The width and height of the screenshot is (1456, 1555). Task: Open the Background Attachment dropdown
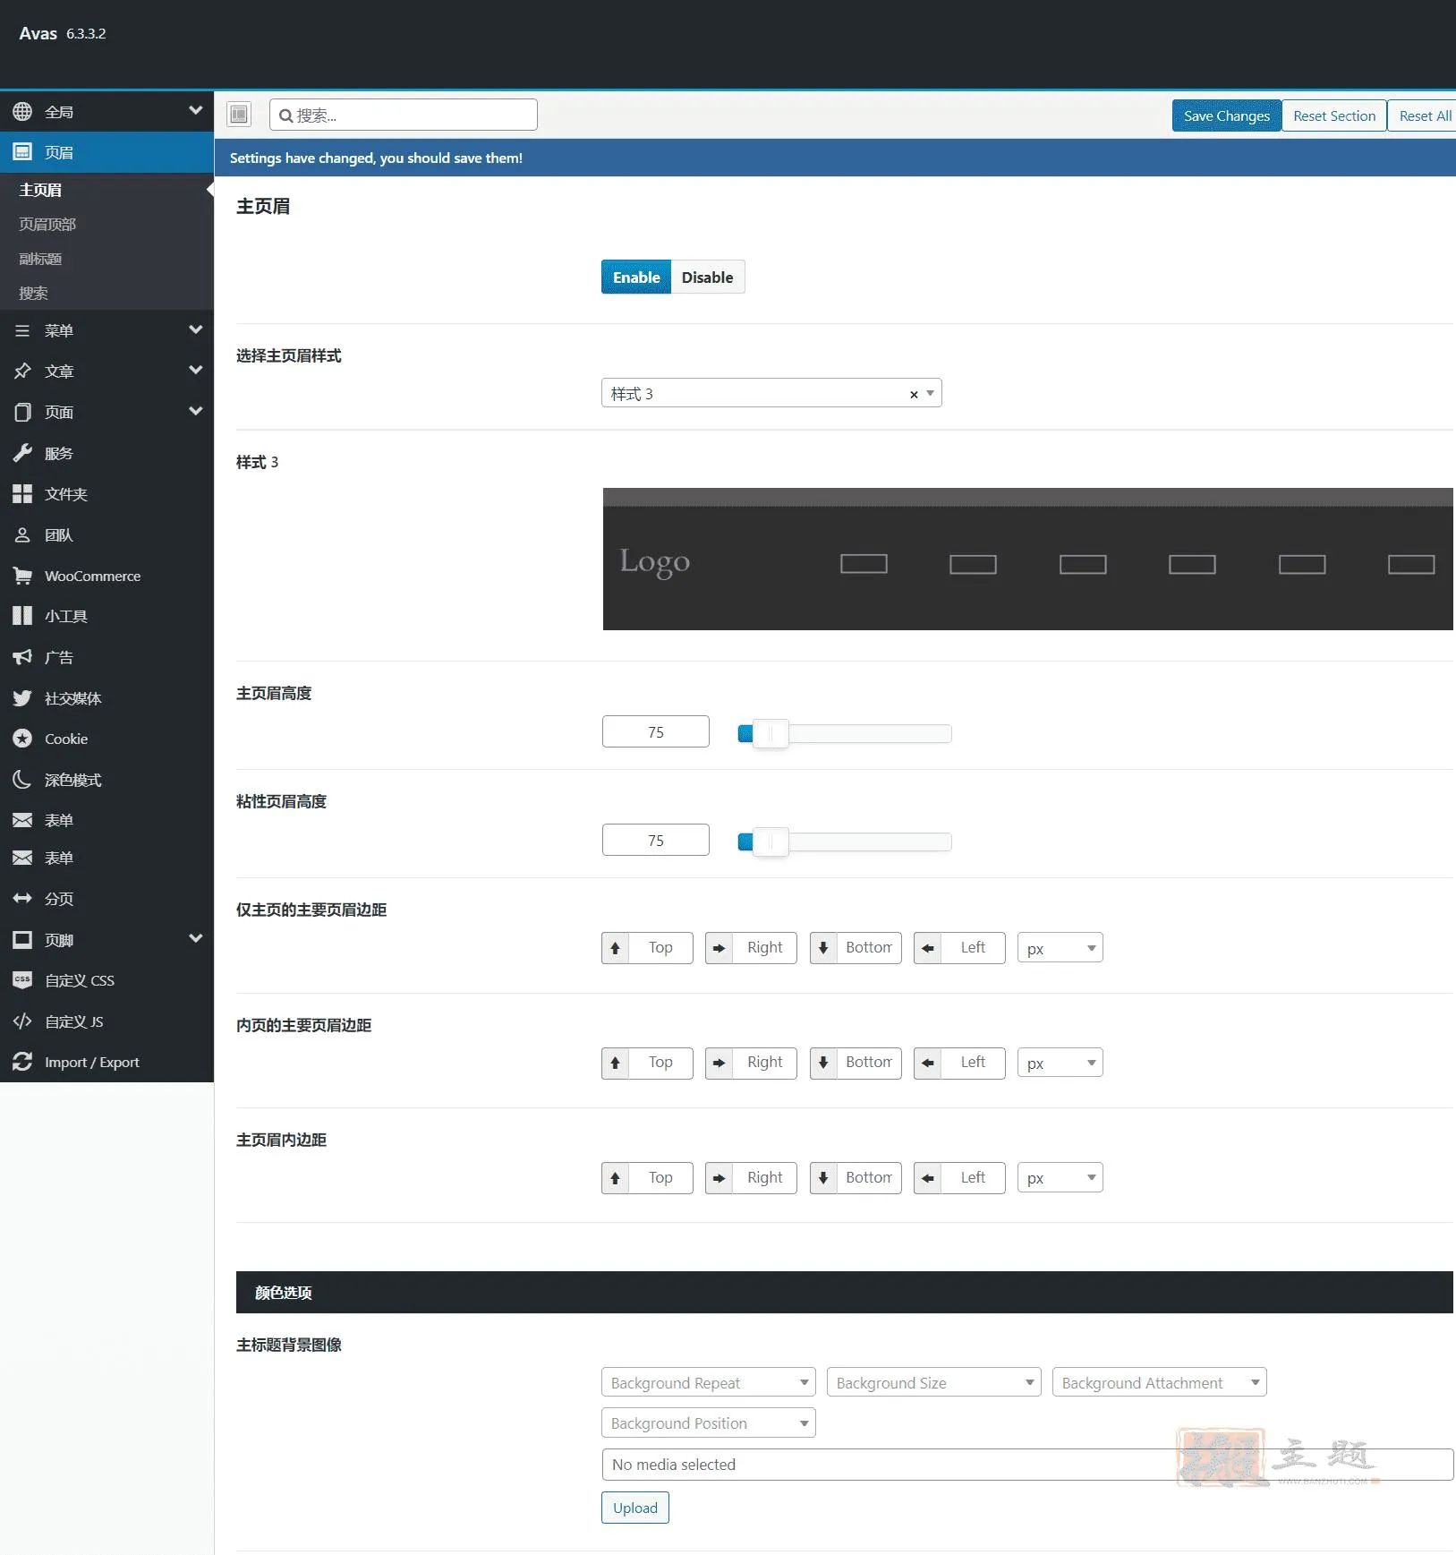(1159, 1382)
